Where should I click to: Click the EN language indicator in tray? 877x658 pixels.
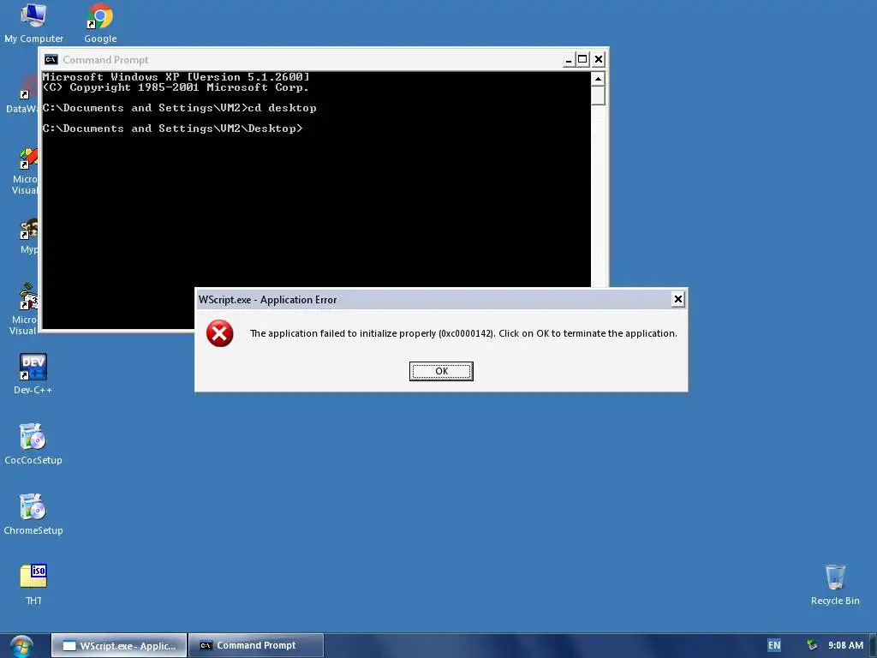coord(774,645)
